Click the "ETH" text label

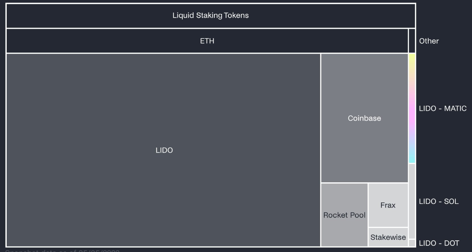207,41
